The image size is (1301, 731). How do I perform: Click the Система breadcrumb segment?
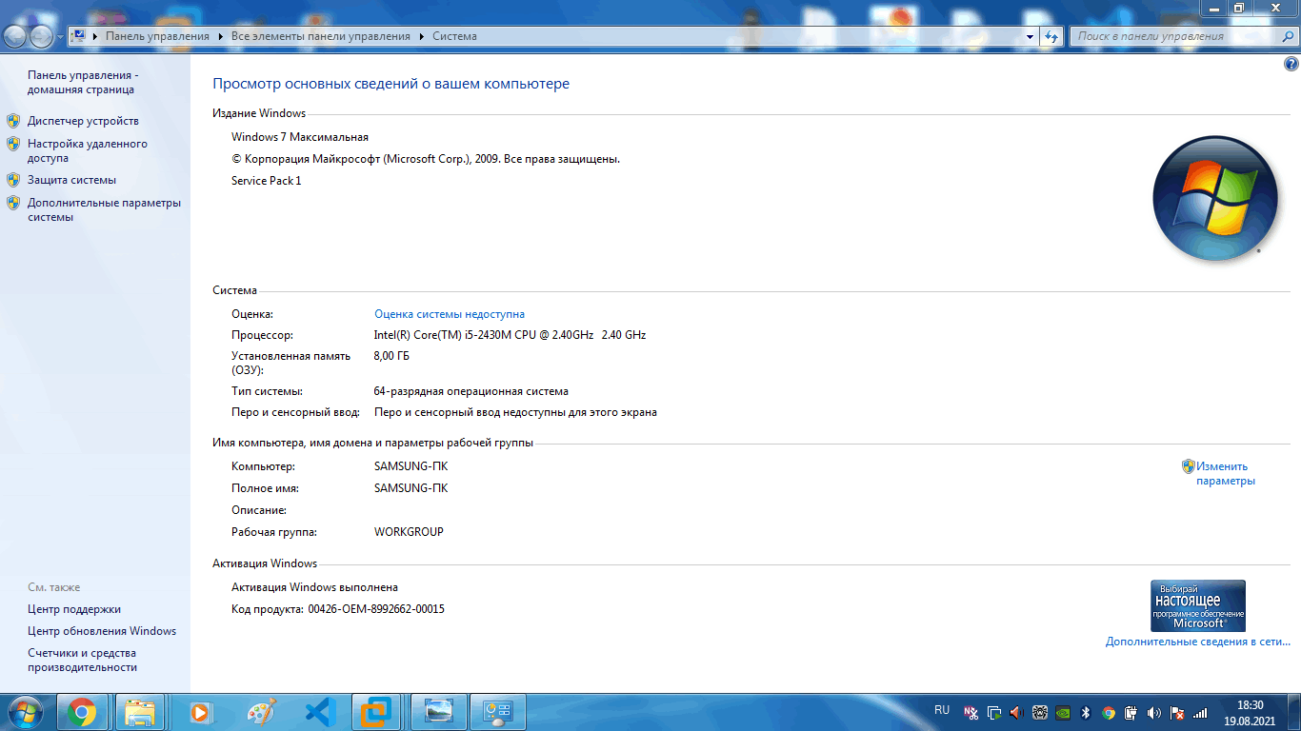[454, 36]
